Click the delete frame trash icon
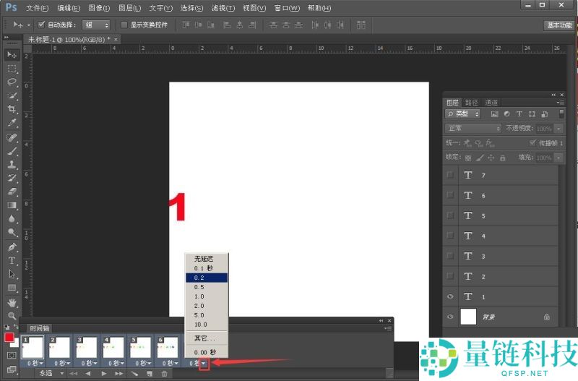Image resolution: width=578 pixels, height=381 pixels. pyautogui.click(x=165, y=373)
